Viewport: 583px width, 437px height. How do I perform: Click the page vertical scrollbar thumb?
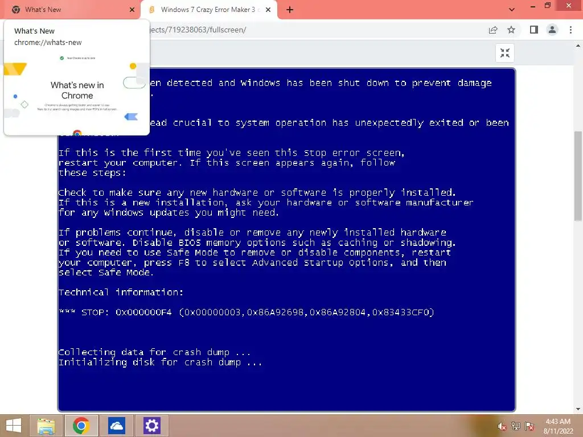578,175
